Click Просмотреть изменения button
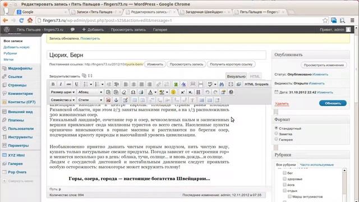Screen dimensions: 359x202 click(x=324, y=65)
